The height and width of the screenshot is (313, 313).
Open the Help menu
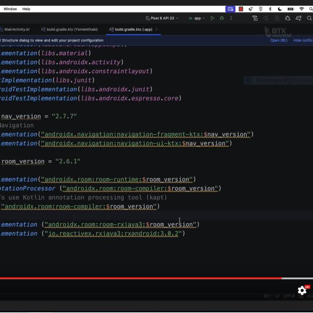[x=26, y=9]
